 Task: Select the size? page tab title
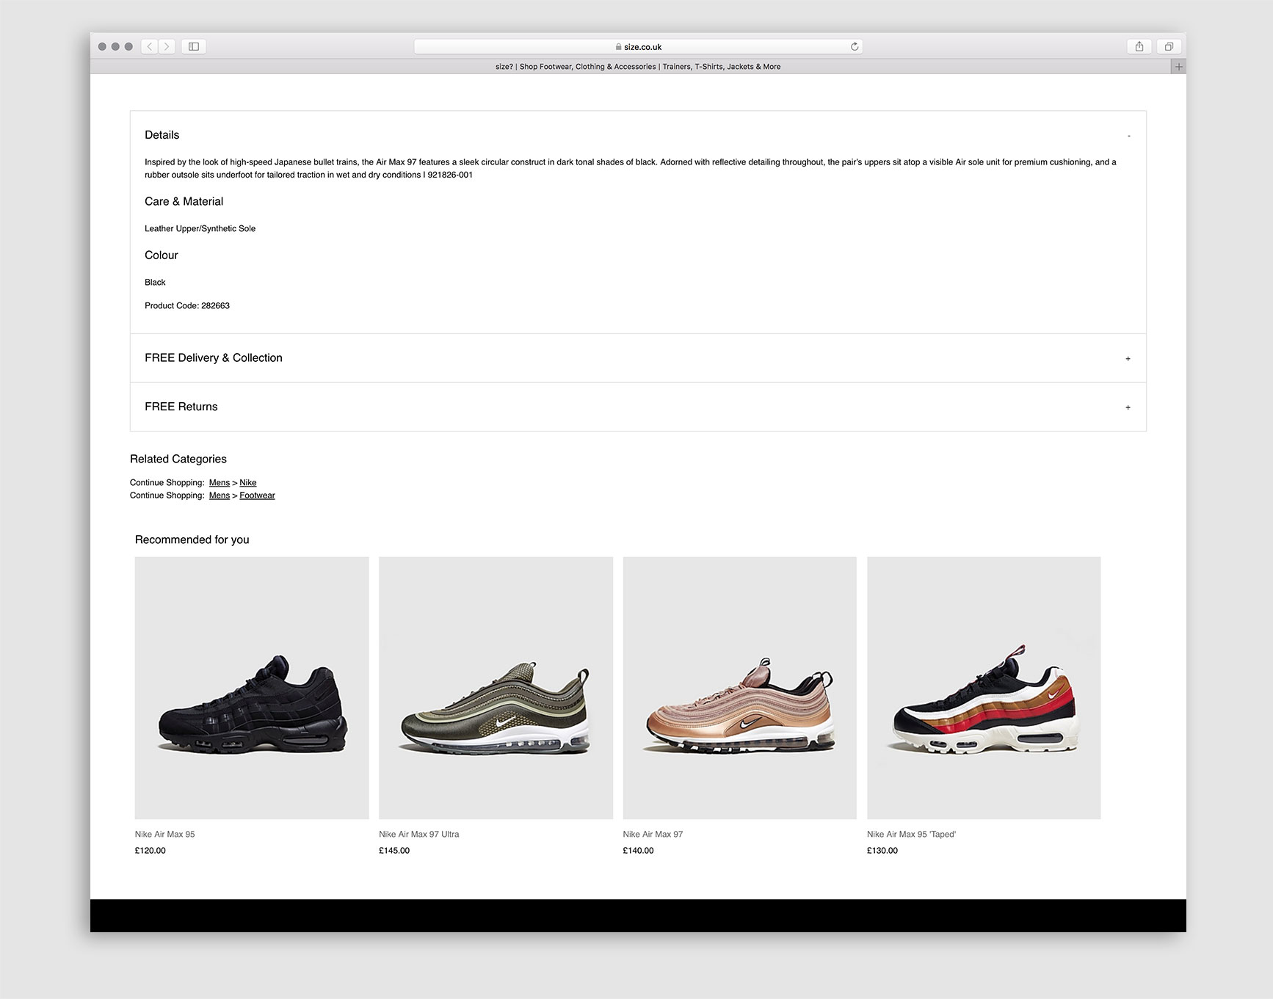(638, 67)
